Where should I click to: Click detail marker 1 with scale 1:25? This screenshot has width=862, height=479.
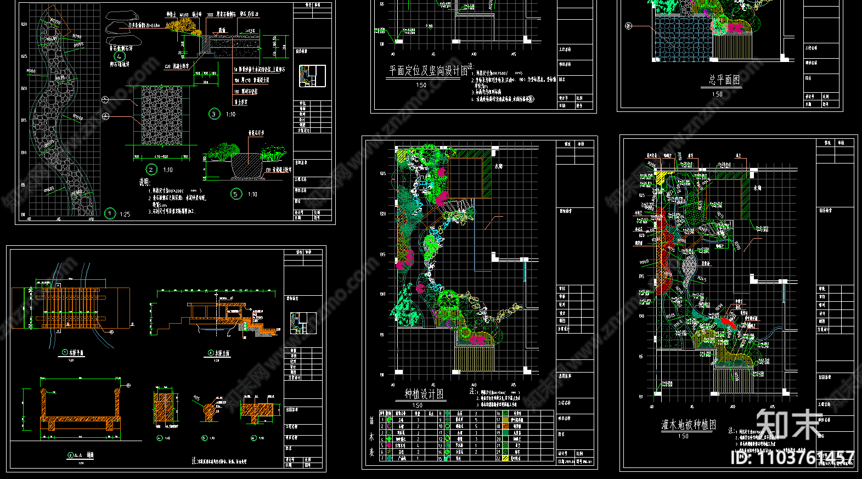point(110,213)
